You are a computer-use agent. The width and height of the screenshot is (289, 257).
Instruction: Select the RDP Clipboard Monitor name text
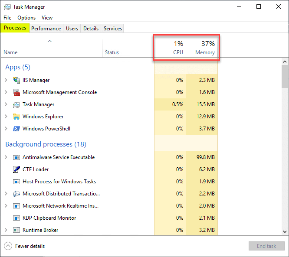pos(49,218)
